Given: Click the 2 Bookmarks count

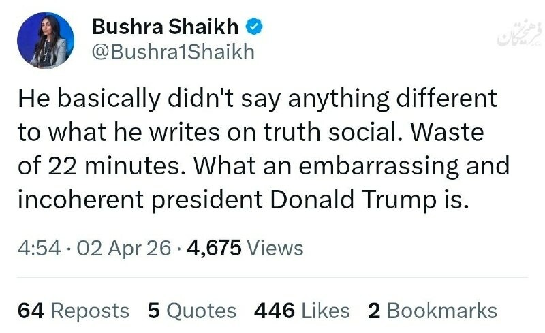Looking at the screenshot, I should tap(432, 311).
